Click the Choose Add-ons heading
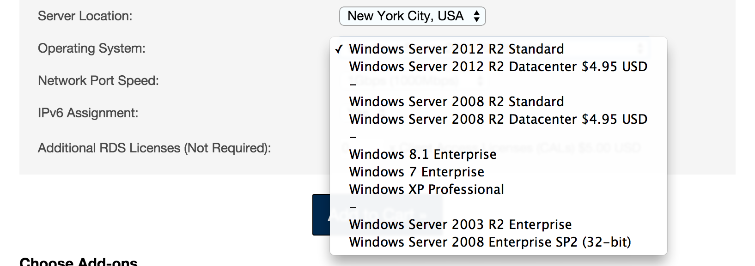This screenshot has width=755, height=266. [79, 261]
